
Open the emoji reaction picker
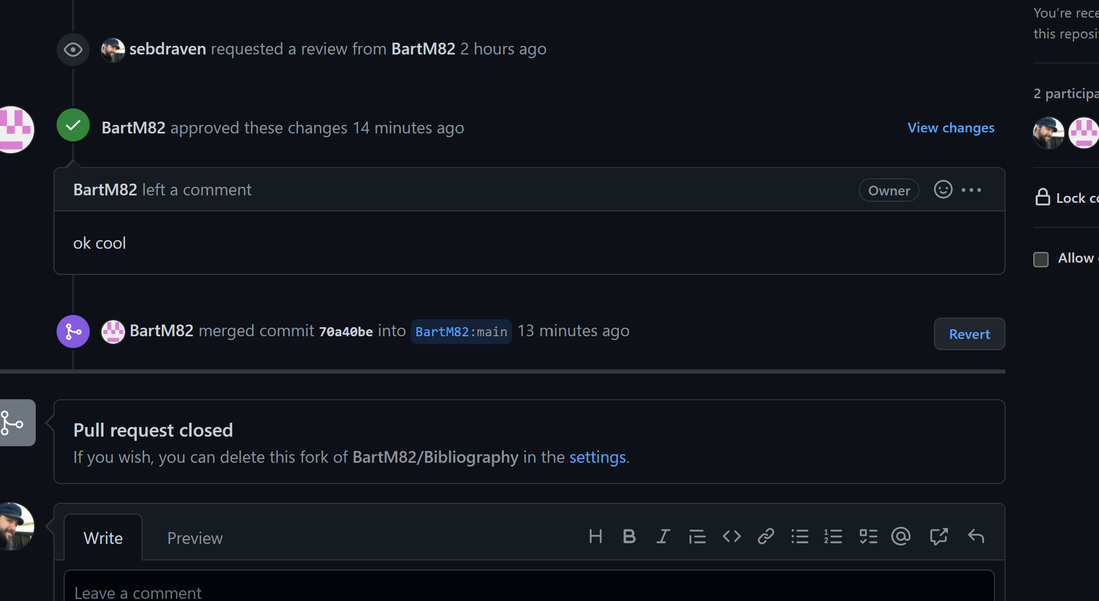[x=942, y=189]
